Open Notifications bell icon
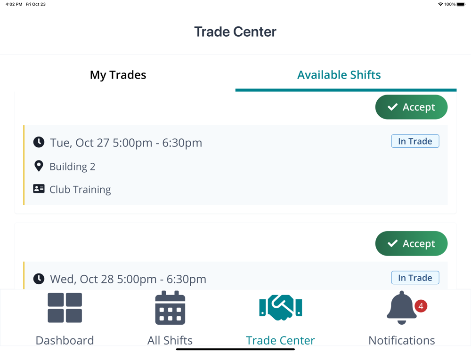 (x=401, y=308)
